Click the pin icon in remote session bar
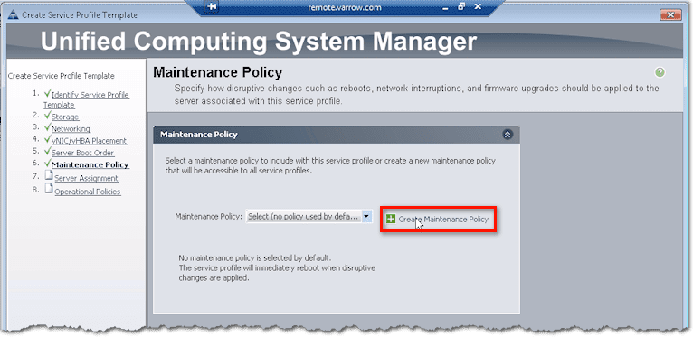This screenshot has height=337, width=693. 213,7
